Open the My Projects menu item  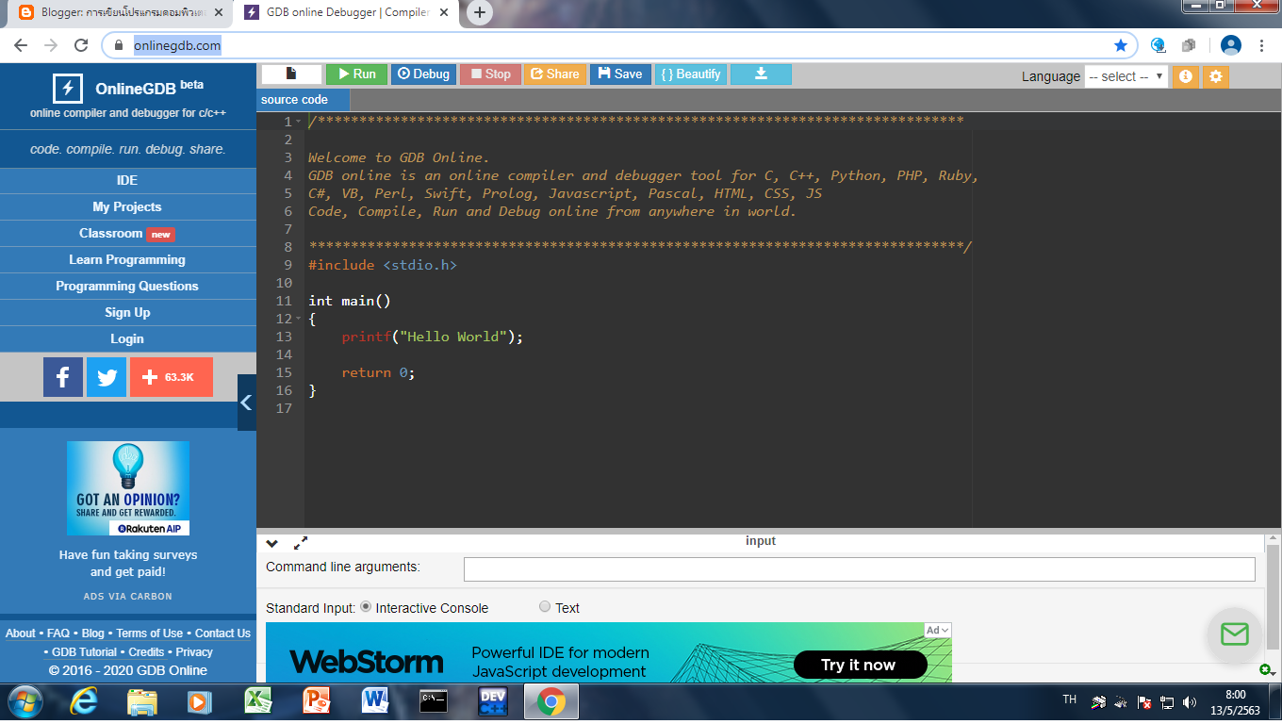(x=127, y=206)
